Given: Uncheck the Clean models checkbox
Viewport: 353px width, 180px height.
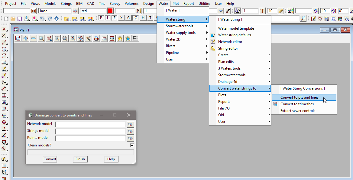Looking at the screenshot, I should click(132, 145).
